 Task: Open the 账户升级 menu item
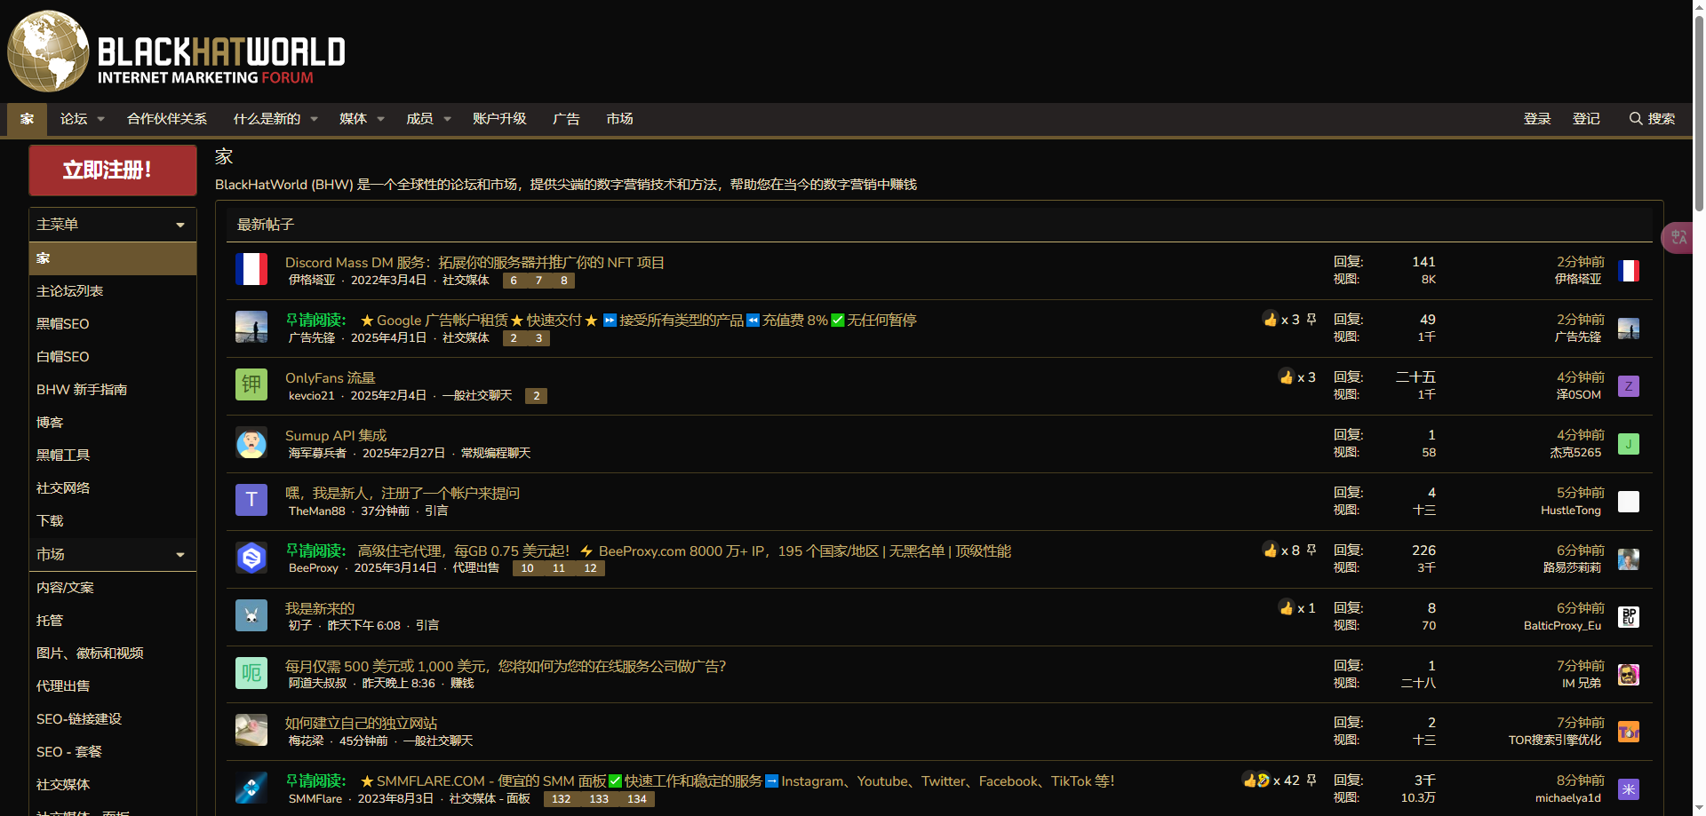[499, 118]
